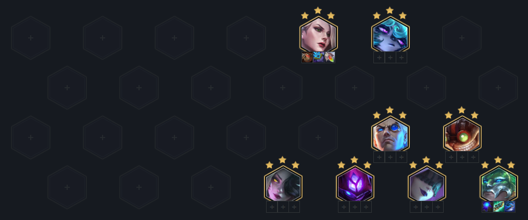Select the blonde woman champion portrait
Screen dimensions: 528x220
[x=318, y=35]
